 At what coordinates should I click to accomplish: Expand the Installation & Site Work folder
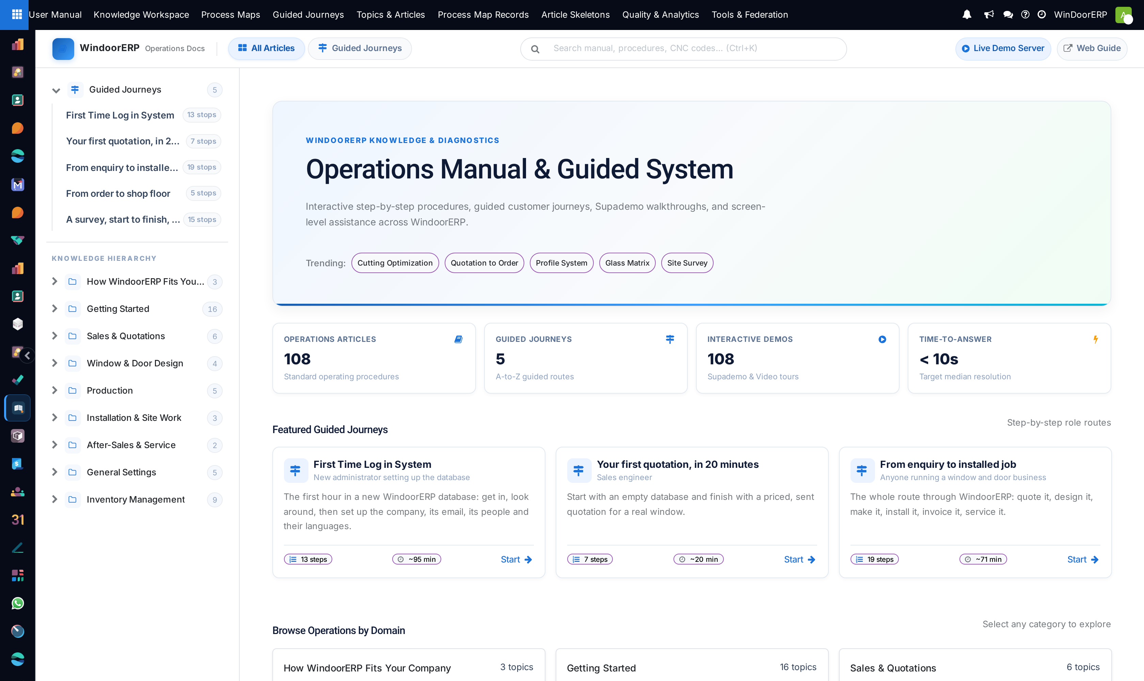click(54, 417)
